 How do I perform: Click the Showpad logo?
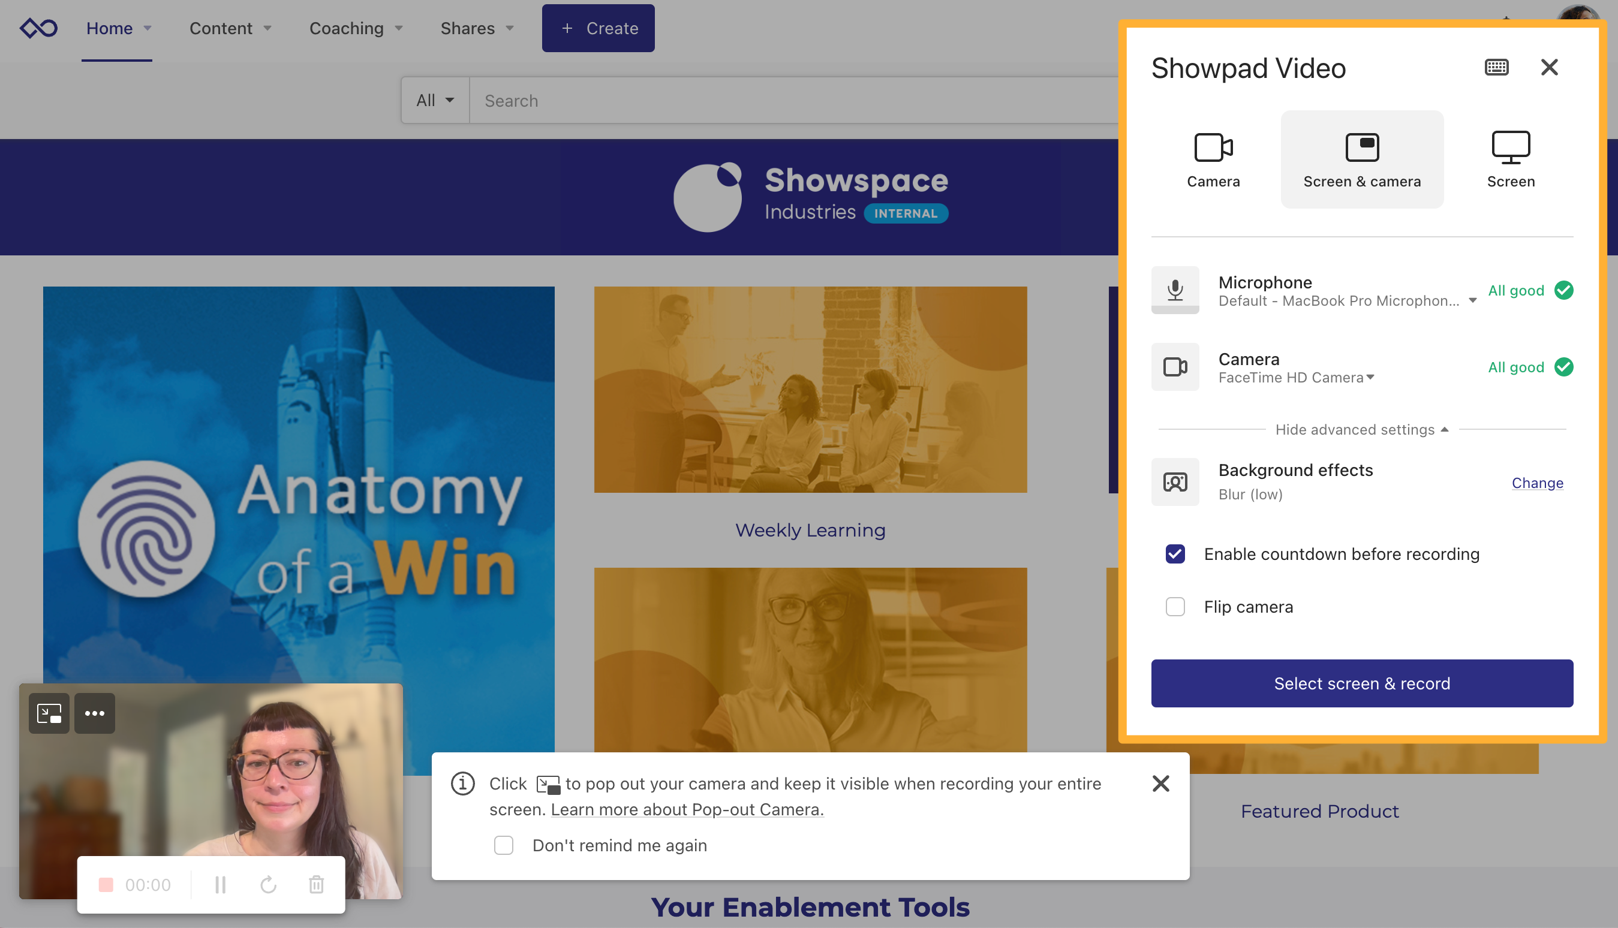coord(38,28)
